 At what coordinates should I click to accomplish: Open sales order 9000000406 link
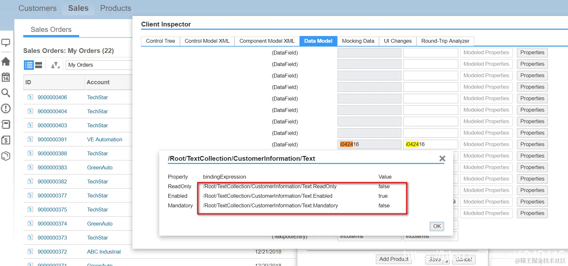coord(52,97)
